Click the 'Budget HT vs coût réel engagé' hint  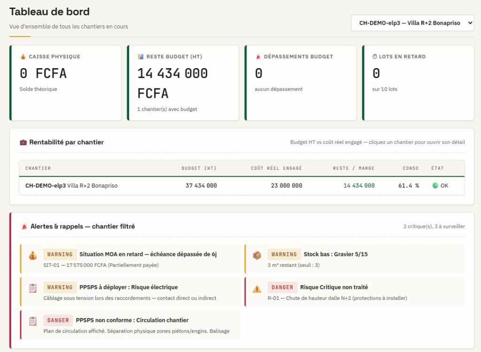pos(377,142)
